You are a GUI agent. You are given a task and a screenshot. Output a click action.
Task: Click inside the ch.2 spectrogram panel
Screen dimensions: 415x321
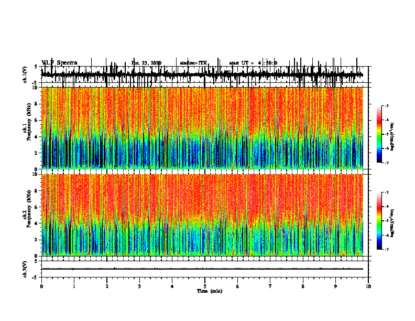tap(202, 215)
